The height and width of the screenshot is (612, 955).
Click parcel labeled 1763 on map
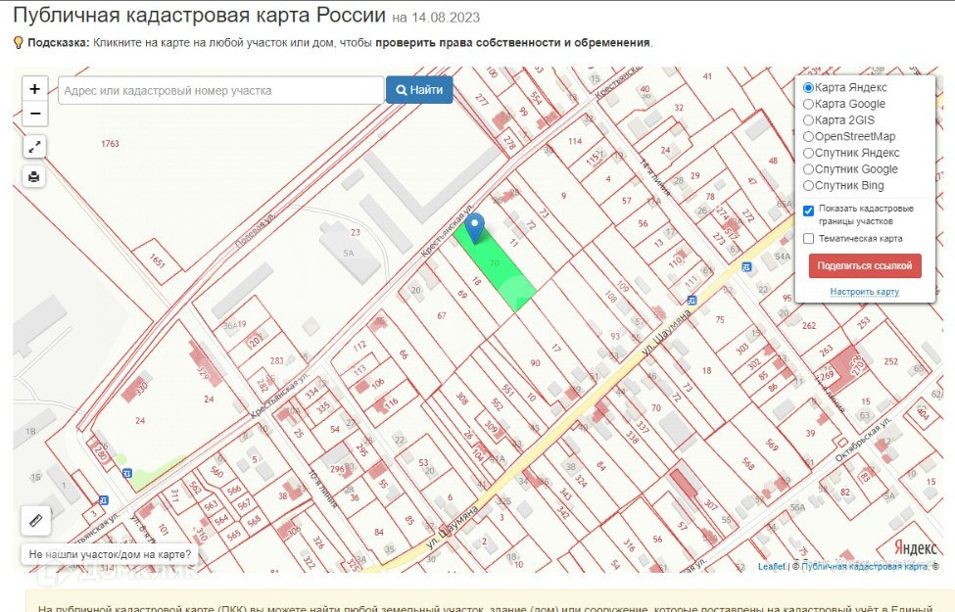111,144
